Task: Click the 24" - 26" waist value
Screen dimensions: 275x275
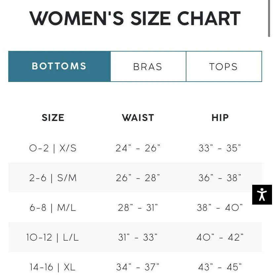Action: tap(138, 148)
